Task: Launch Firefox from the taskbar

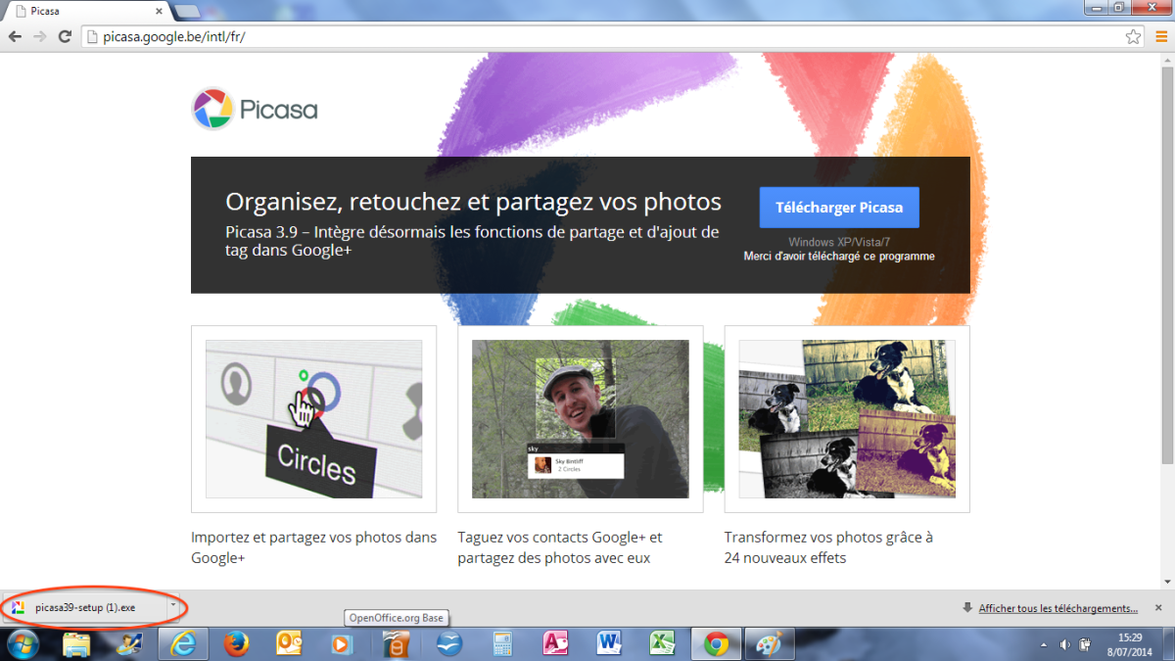Action: pyautogui.click(x=236, y=643)
